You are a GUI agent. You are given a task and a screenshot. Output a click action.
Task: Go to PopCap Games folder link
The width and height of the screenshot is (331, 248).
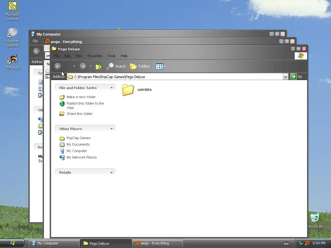pos(79,138)
